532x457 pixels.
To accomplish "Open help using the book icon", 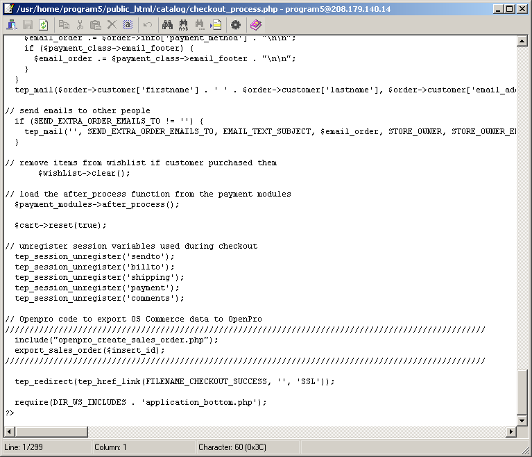I will coord(256,25).
